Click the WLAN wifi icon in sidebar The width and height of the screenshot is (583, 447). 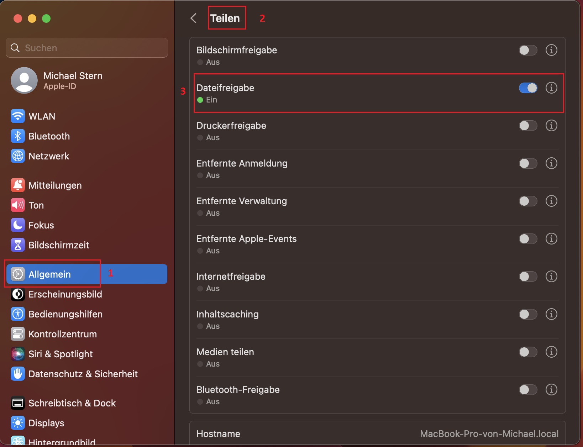click(18, 116)
